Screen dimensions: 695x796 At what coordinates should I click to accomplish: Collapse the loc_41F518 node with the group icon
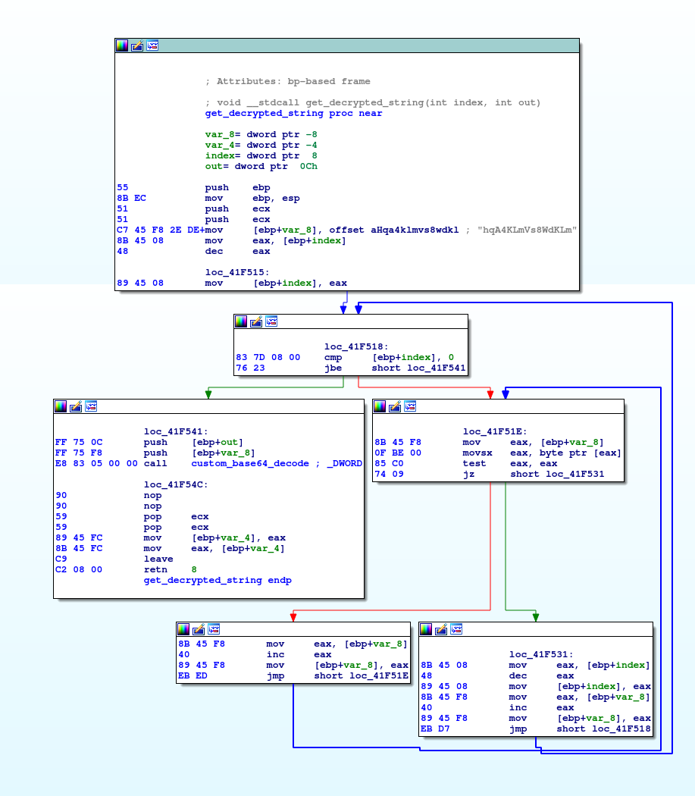pyautogui.click(x=271, y=321)
